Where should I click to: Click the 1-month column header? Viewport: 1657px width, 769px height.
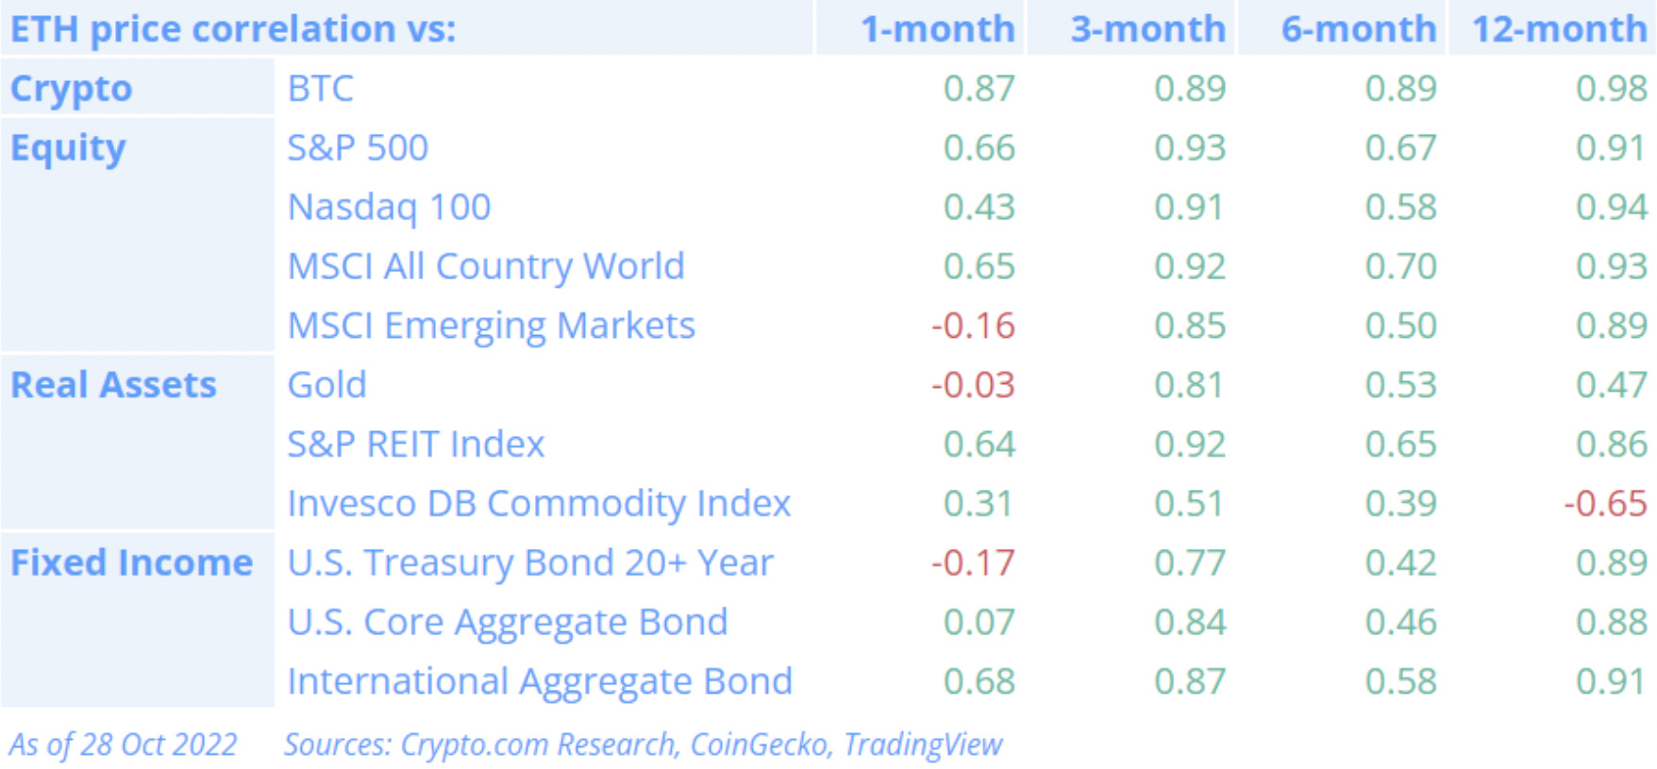click(937, 29)
